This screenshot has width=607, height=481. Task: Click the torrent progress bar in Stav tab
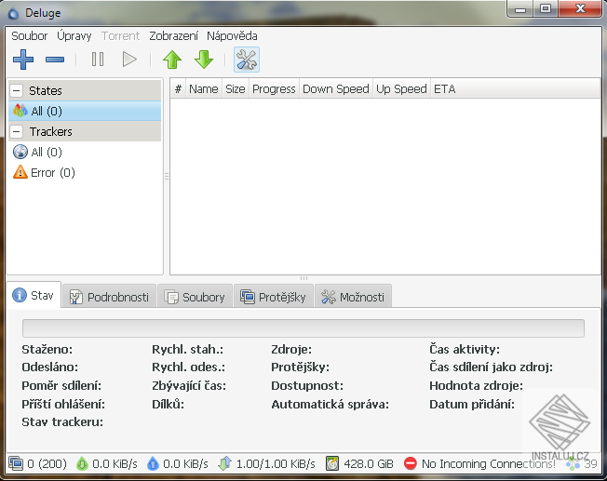coord(303,328)
